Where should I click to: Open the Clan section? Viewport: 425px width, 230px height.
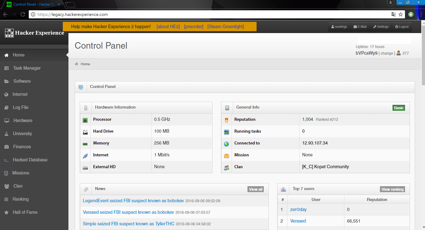[18, 186]
